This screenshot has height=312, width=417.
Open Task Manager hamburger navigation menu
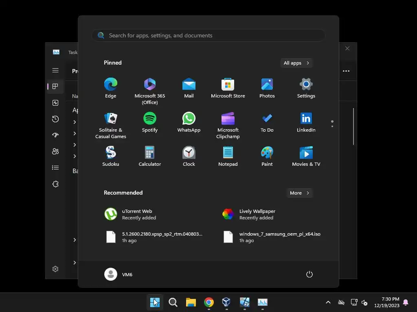point(55,70)
